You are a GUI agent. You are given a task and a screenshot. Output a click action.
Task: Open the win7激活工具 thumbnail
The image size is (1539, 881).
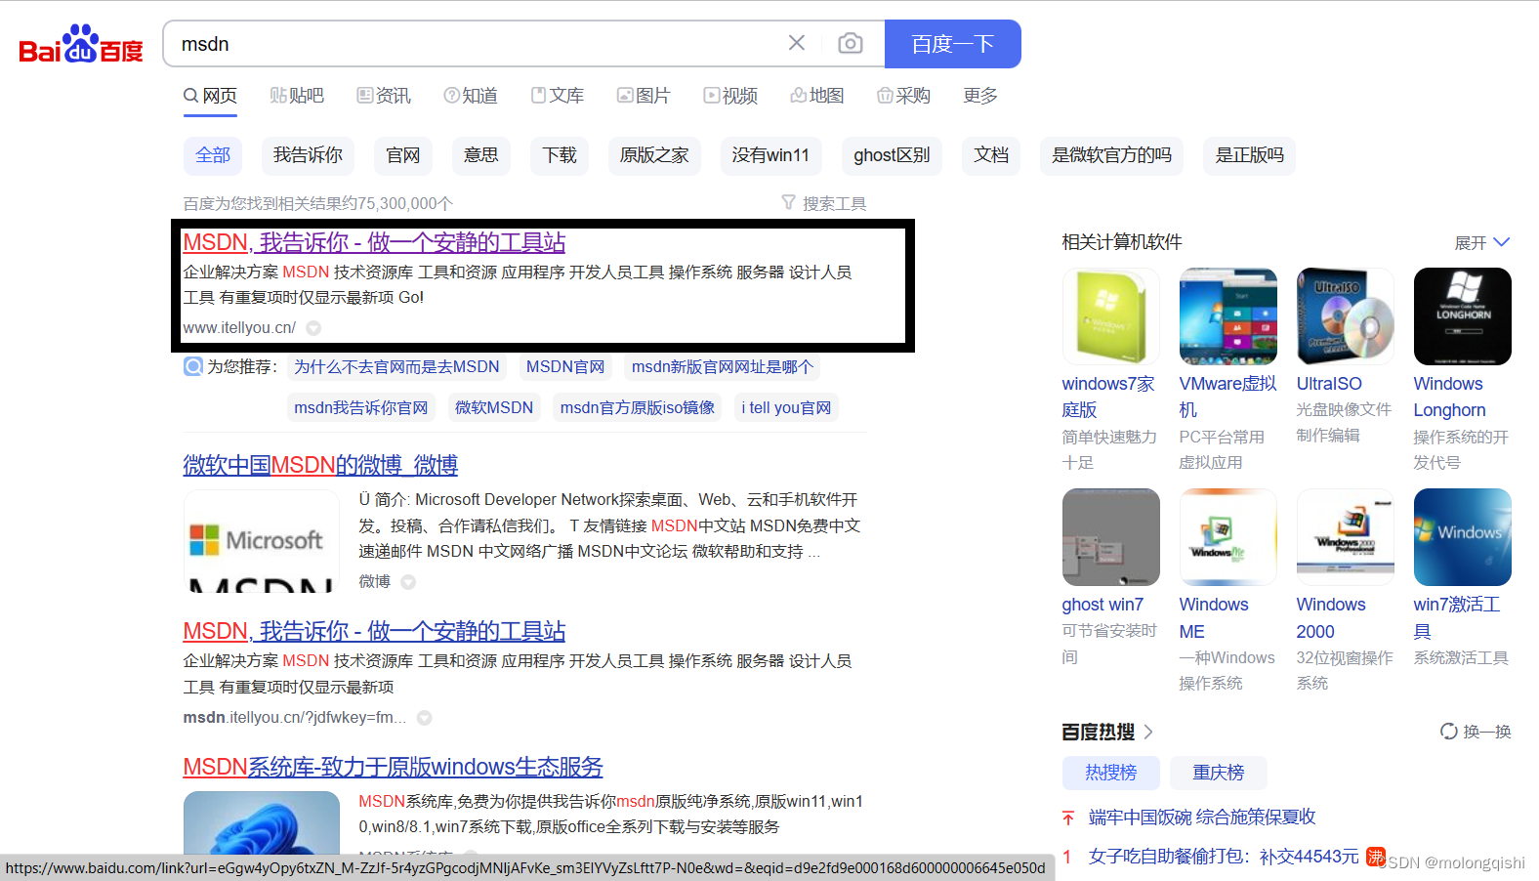[1463, 537]
